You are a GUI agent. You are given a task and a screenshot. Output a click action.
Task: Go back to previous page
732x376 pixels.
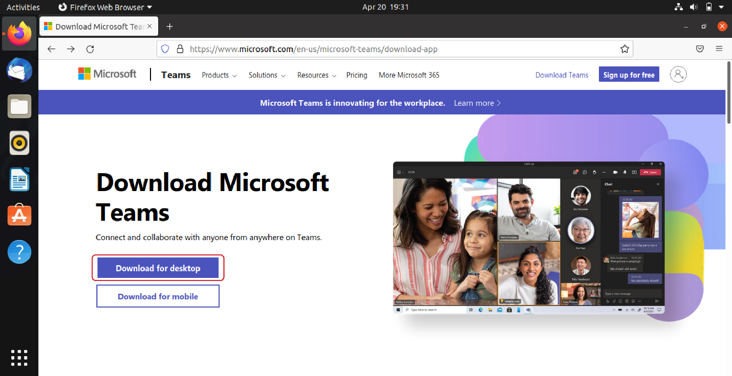click(51, 49)
